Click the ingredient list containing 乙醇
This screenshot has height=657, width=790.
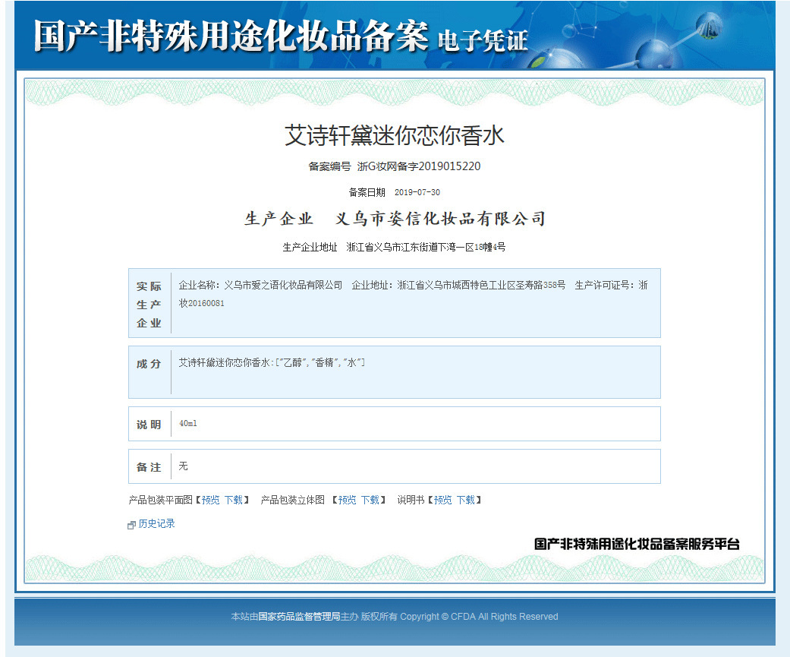(x=272, y=362)
